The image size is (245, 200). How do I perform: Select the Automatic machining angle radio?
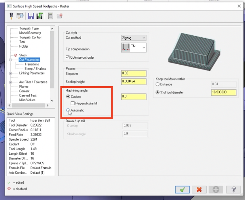pyautogui.click(x=68, y=110)
